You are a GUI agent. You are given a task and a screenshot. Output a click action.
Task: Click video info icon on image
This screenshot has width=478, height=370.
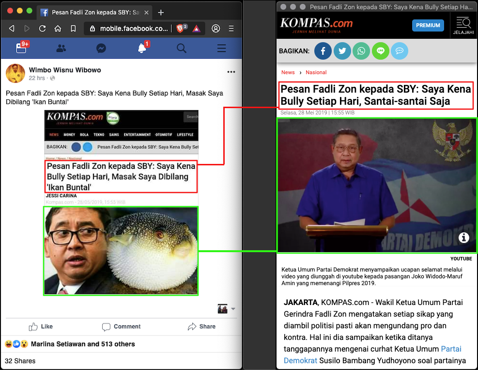(463, 238)
